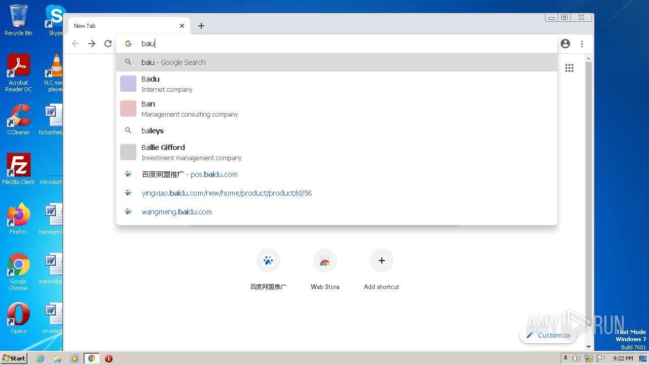The height and width of the screenshot is (365, 649).
Task: Open Windows Explorer folder on taskbar
Action: point(57,358)
